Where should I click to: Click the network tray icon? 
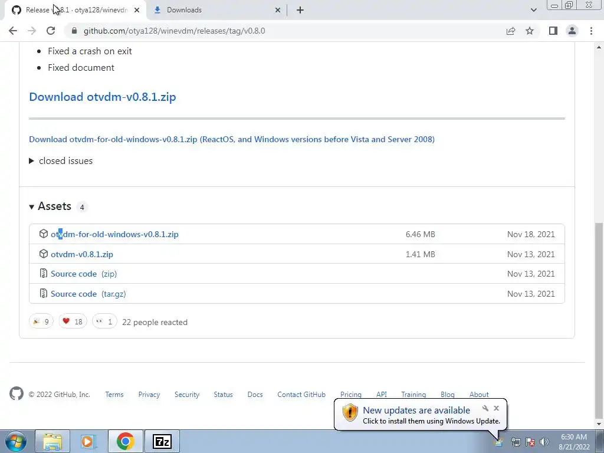click(516, 442)
